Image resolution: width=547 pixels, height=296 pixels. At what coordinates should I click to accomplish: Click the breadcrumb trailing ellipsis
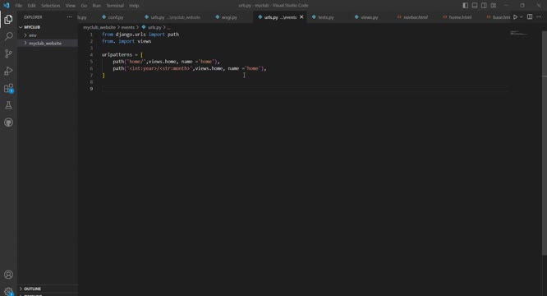pos(169,27)
